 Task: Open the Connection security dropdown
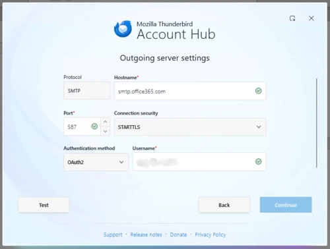pos(190,127)
